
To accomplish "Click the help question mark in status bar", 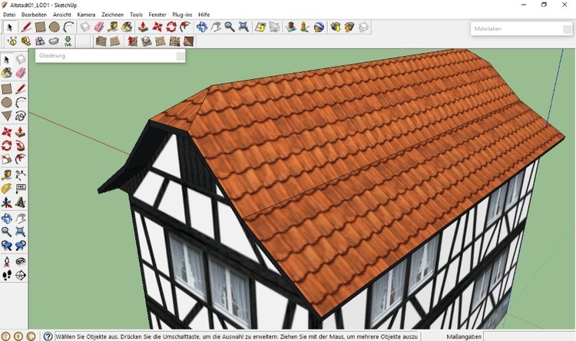I will [48, 336].
